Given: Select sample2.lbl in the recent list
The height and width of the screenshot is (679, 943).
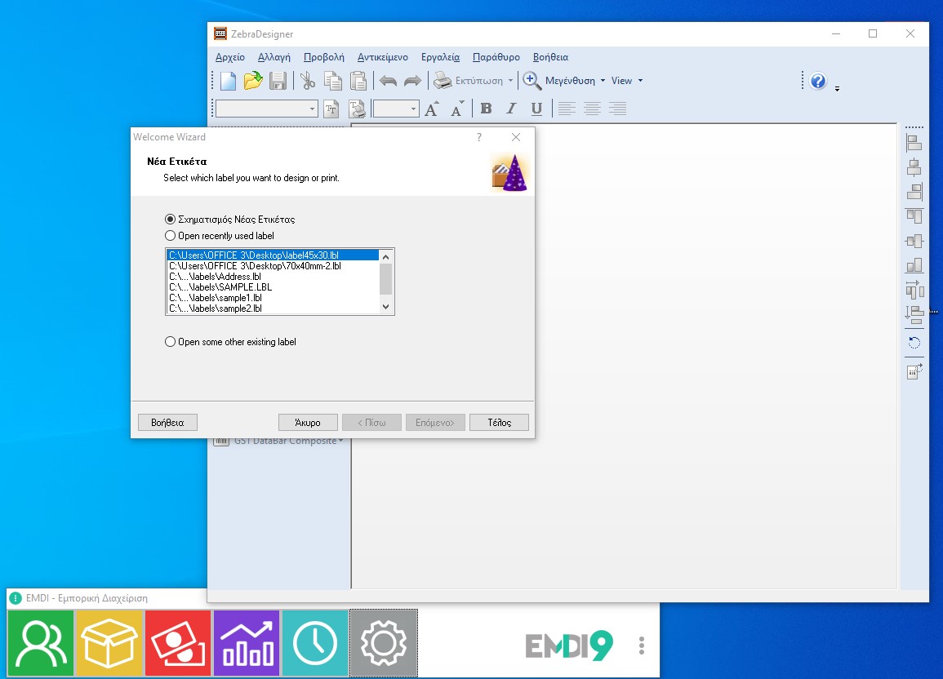Looking at the screenshot, I should (x=273, y=308).
